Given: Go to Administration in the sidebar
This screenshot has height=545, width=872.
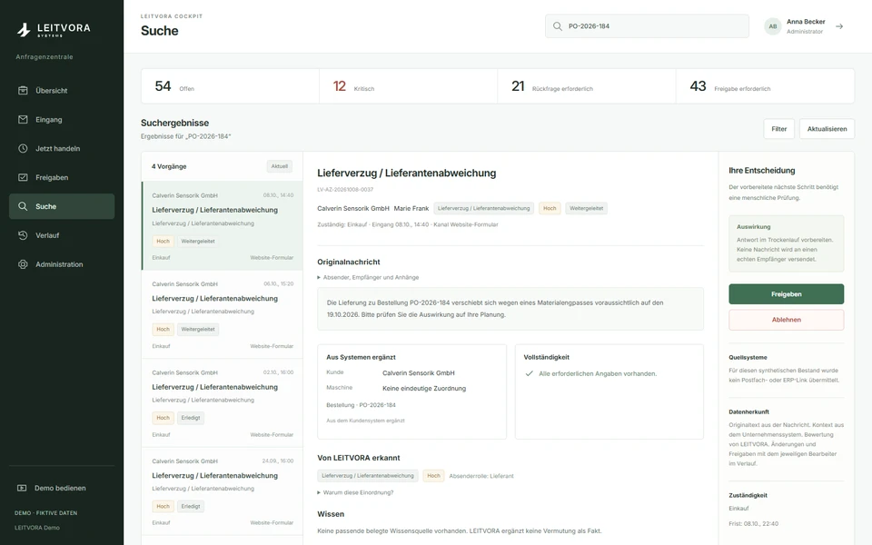Looking at the screenshot, I should (x=62, y=264).
